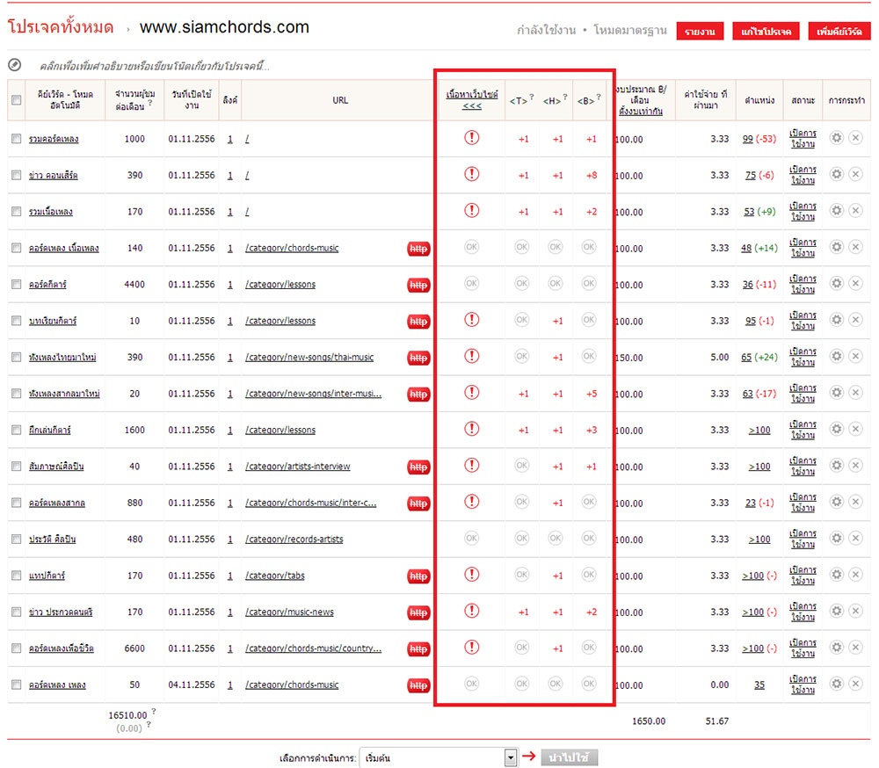Click http badge next to /category/new-songs/thai-music
Viewport: 879px width, 768px height.
418,358
